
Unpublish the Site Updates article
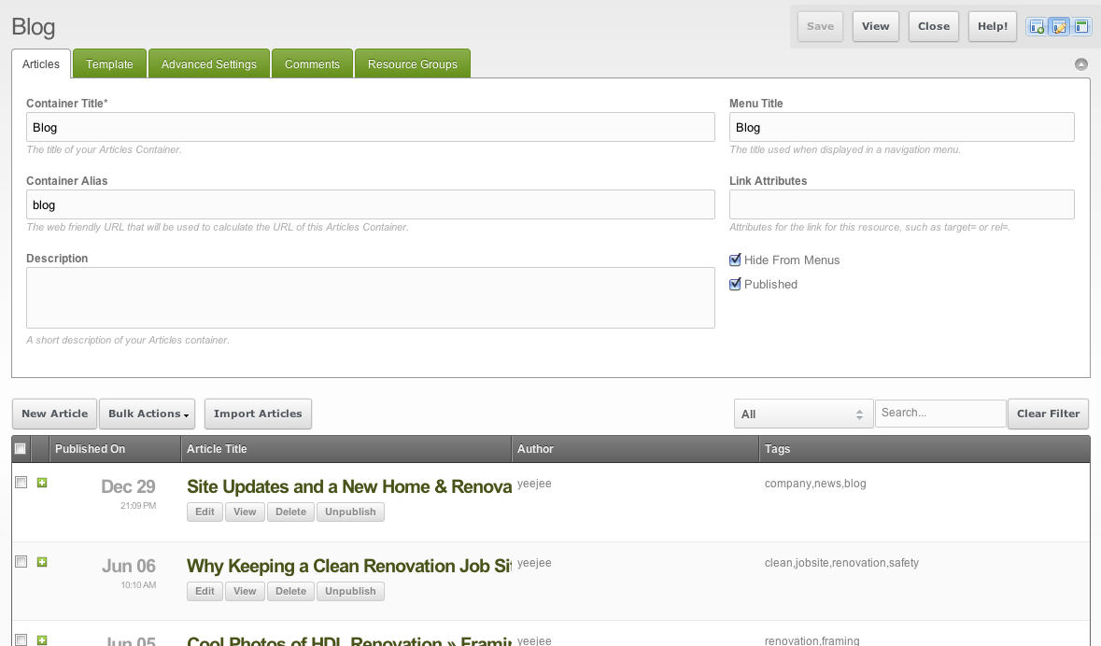pyautogui.click(x=350, y=512)
